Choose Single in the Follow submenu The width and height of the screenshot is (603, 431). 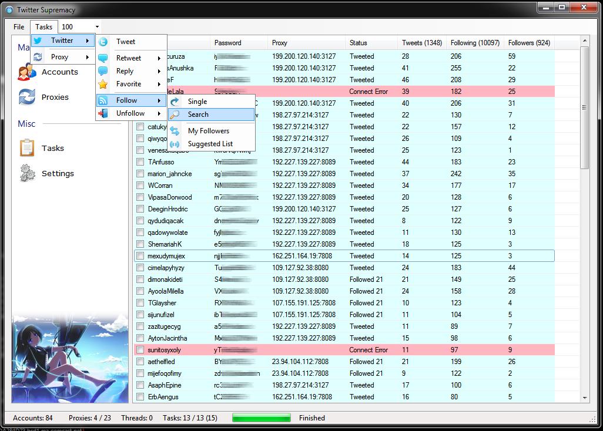tap(211, 102)
